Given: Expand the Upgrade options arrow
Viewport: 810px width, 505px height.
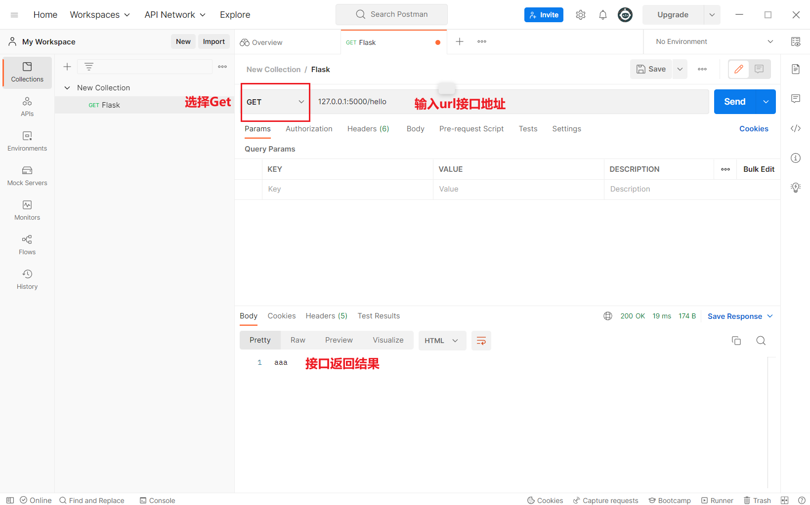Looking at the screenshot, I should (712, 15).
